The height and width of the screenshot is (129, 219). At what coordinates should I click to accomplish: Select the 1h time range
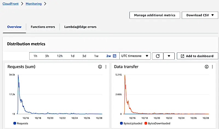[x=35, y=56]
